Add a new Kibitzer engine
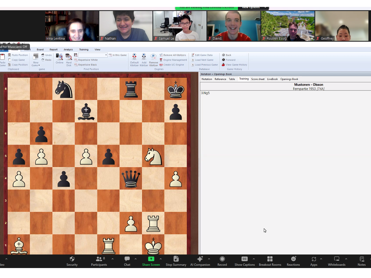This screenshot has height=278, width=371. pyautogui.click(x=144, y=60)
